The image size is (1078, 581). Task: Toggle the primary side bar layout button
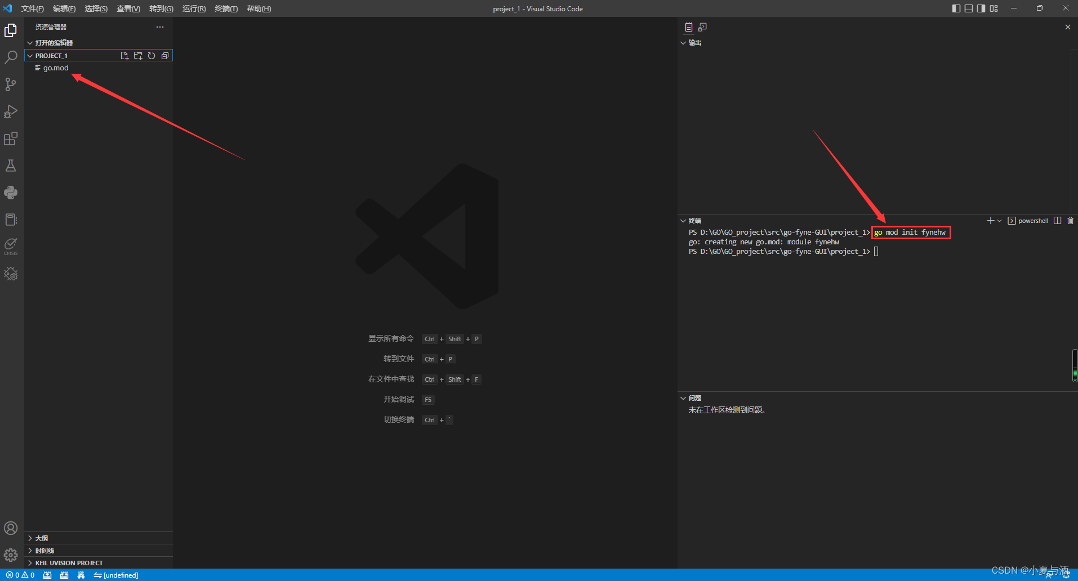pyautogui.click(x=956, y=8)
